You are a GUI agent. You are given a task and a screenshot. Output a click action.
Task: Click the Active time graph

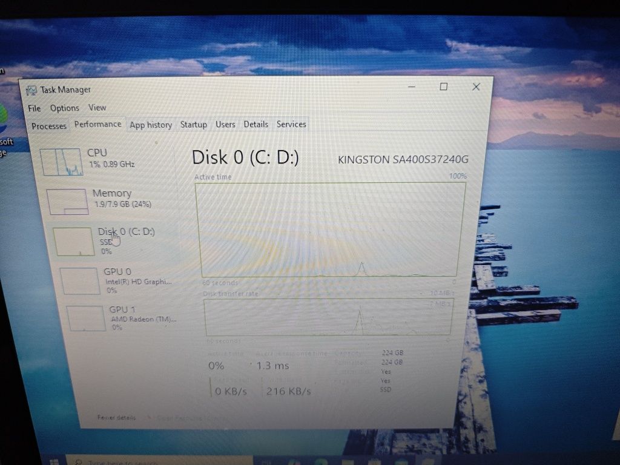pyautogui.click(x=330, y=230)
